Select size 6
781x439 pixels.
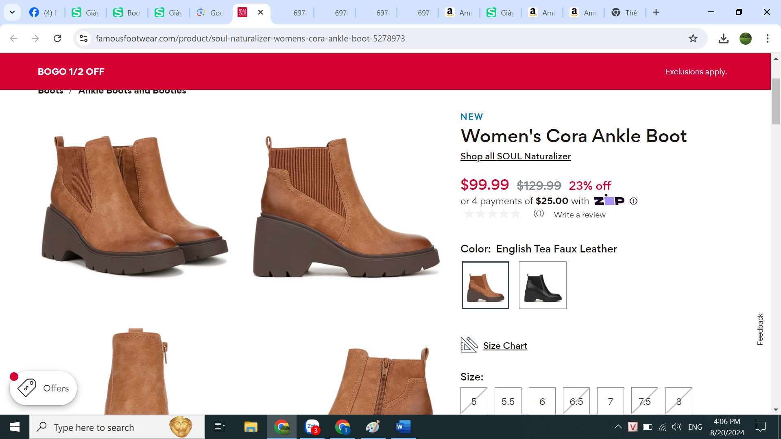542,401
